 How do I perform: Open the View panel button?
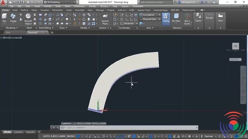click(220, 18)
